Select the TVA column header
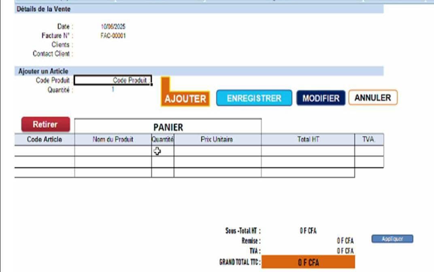The height and width of the screenshot is (272, 434). coord(369,139)
